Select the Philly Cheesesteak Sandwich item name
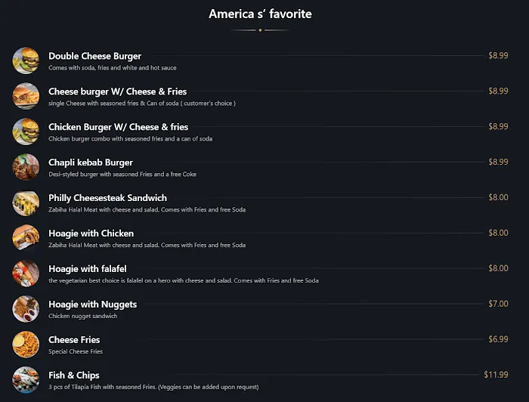 click(x=107, y=198)
